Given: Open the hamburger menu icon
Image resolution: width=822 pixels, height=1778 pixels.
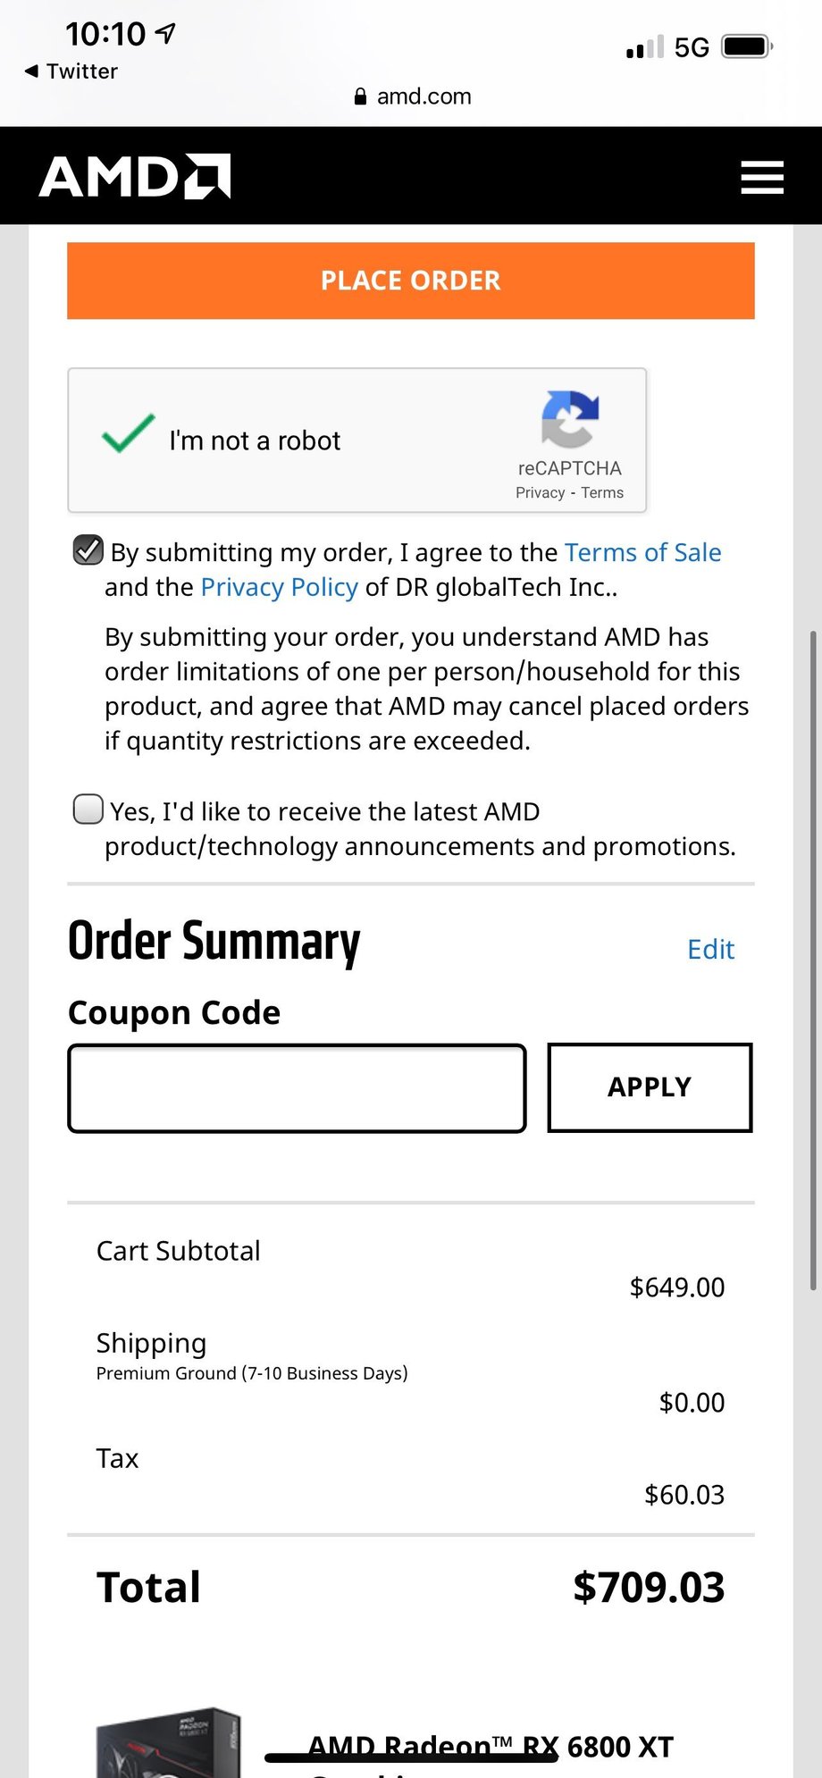Looking at the screenshot, I should tap(762, 177).
